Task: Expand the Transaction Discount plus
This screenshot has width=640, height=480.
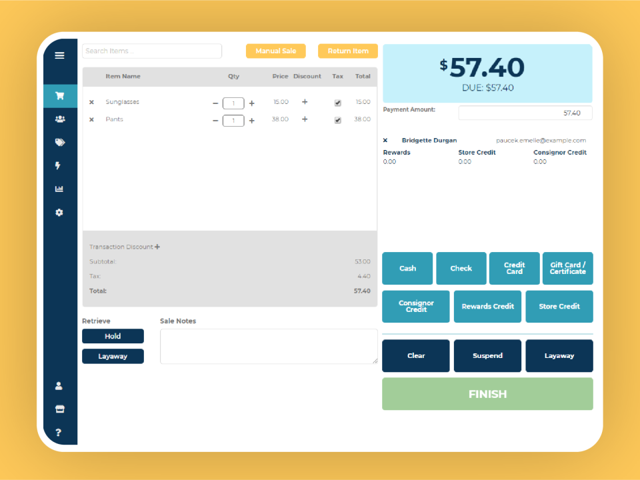Action: pyautogui.click(x=157, y=247)
